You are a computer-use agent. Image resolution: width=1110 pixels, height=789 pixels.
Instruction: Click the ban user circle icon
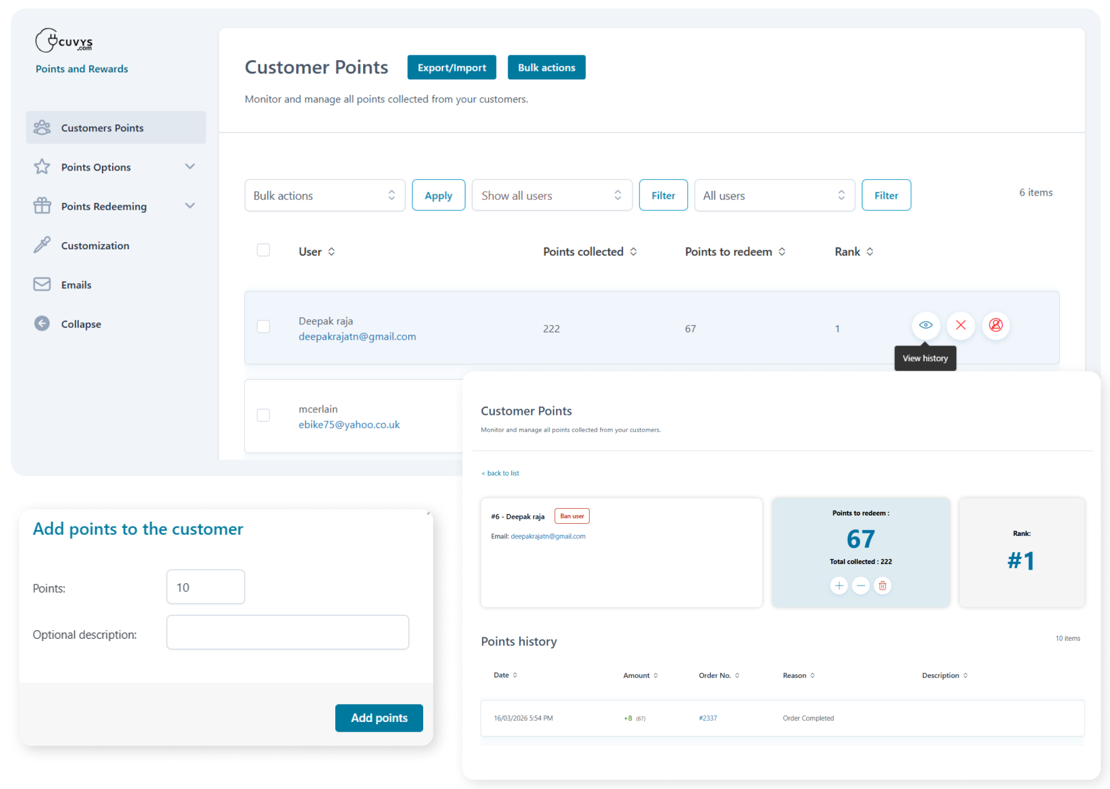coord(996,325)
